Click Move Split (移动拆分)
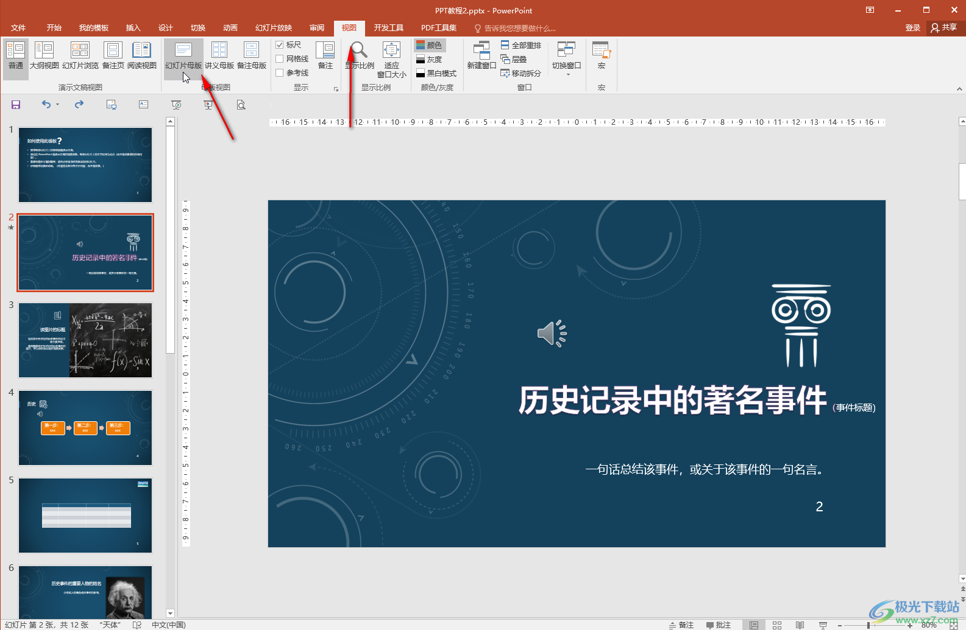966x630 pixels. coord(520,73)
